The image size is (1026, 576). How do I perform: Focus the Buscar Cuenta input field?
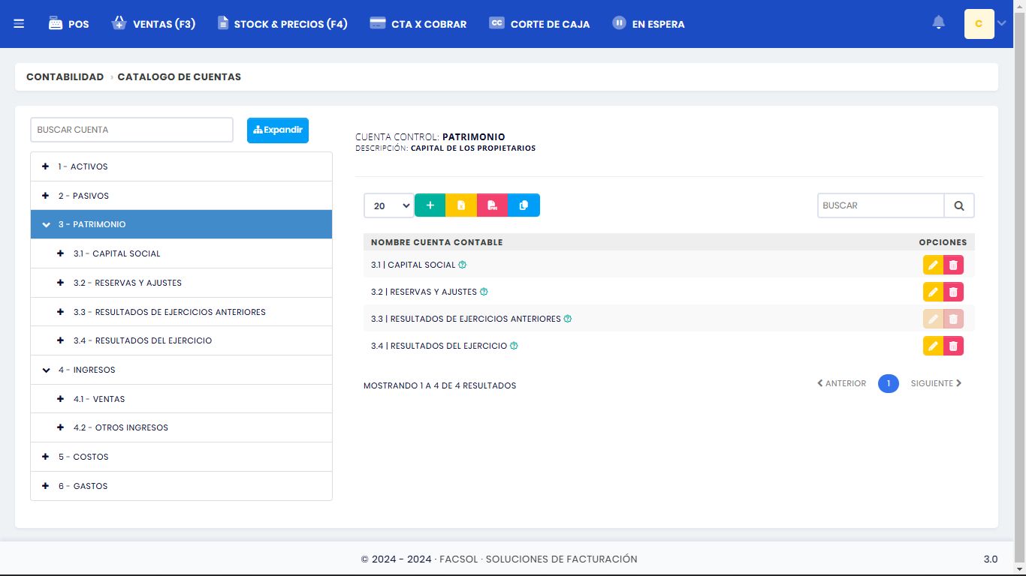(131, 130)
